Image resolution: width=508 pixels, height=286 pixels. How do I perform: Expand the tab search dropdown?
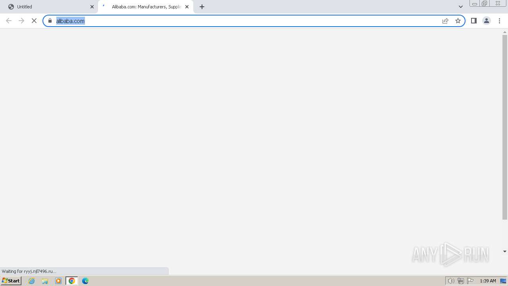461,7
